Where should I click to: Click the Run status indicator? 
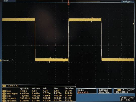pyautogui.click(x=6, y=1)
